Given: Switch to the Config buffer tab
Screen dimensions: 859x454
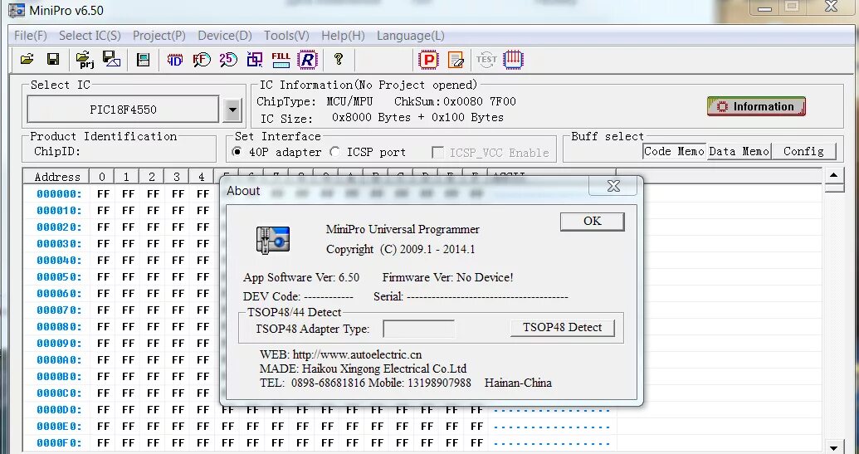Looking at the screenshot, I should click(803, 151).
